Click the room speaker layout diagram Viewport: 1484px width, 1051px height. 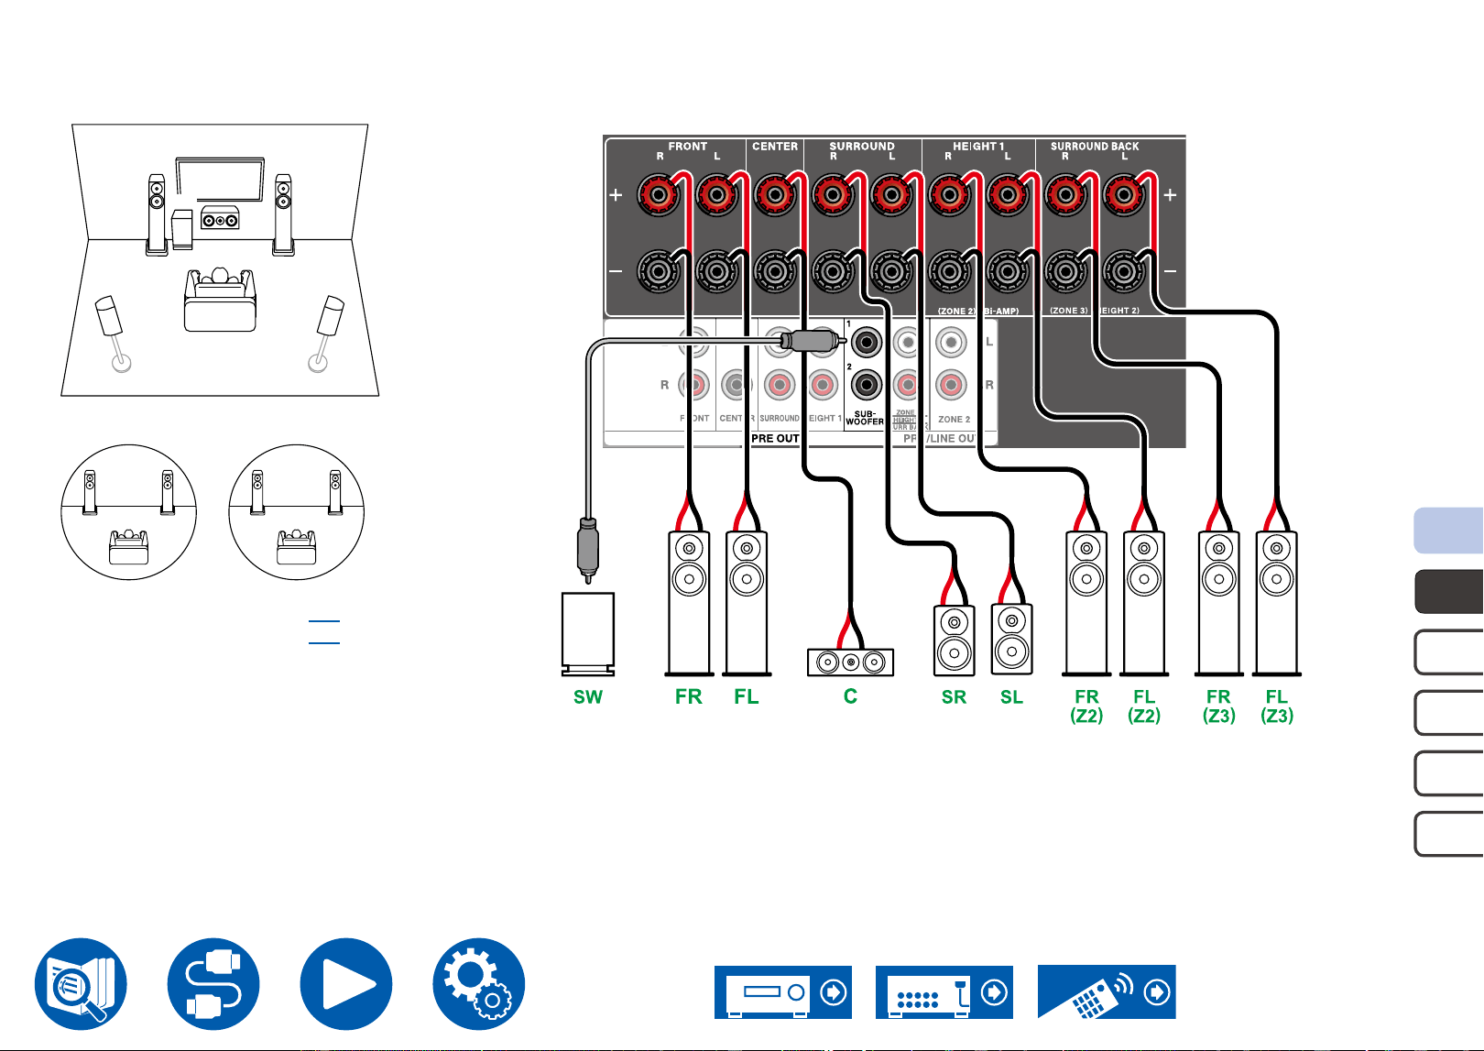[x=220, y=260]
